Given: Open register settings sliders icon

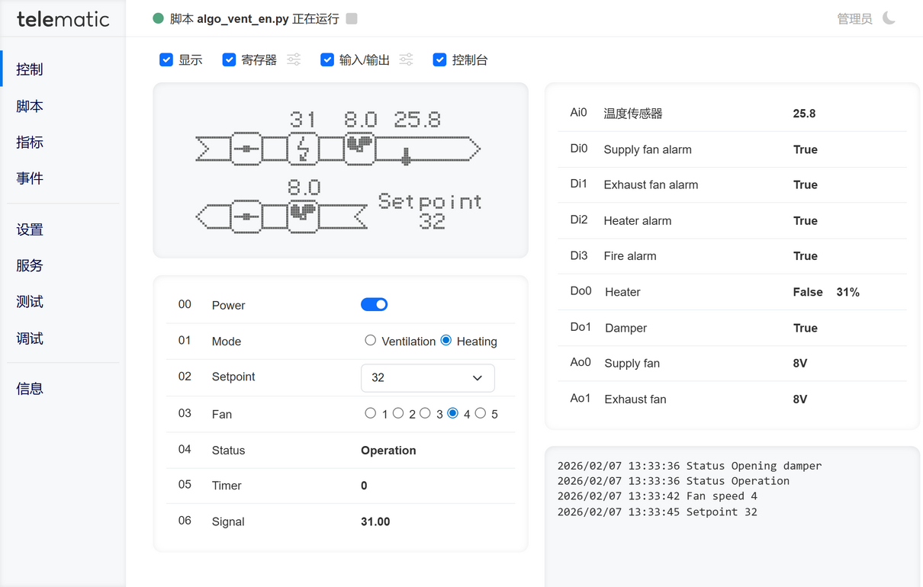Looking at the screenshot, I should click(294, 59).
